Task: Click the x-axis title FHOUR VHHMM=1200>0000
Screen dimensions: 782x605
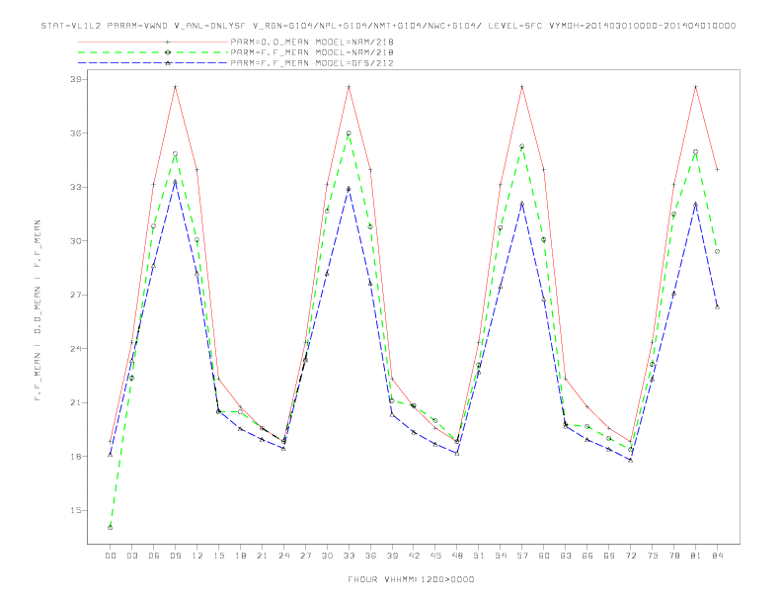Action: 411,579
